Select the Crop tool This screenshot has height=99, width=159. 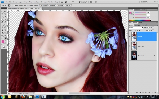click(2, 17)
